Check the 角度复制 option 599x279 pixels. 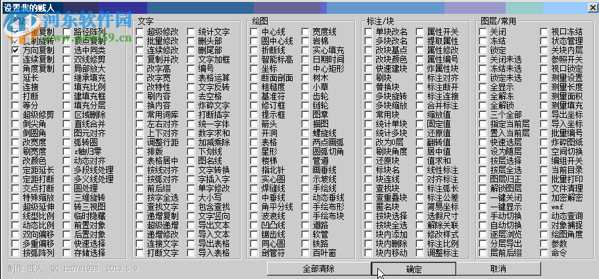tap(15, 68)
